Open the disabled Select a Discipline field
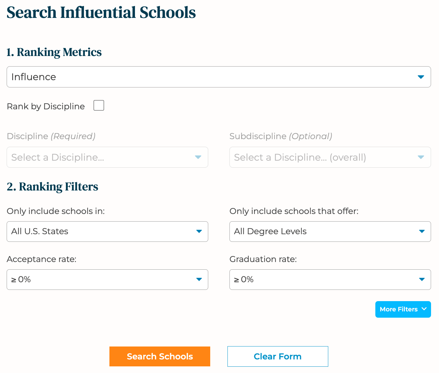The image size is (439, 373). (x=107, y=157)
